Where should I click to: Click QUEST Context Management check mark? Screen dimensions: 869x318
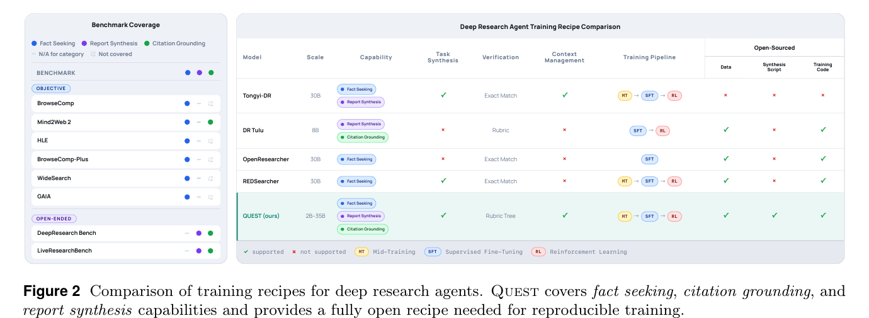pyautogui.click(x=565, y=215)
